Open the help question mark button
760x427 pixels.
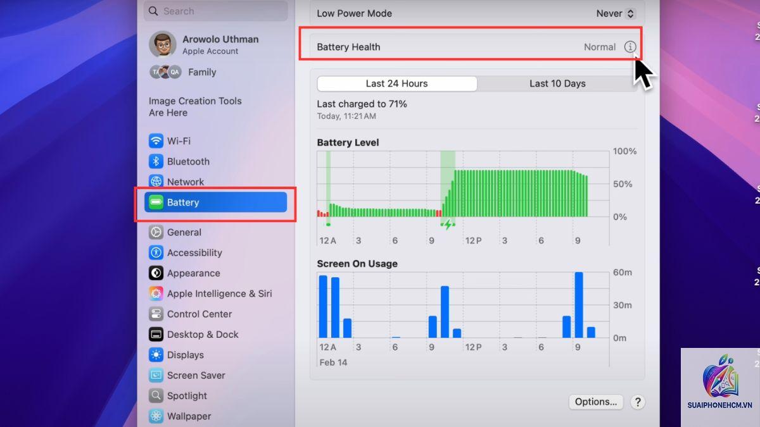click(638, 402)
